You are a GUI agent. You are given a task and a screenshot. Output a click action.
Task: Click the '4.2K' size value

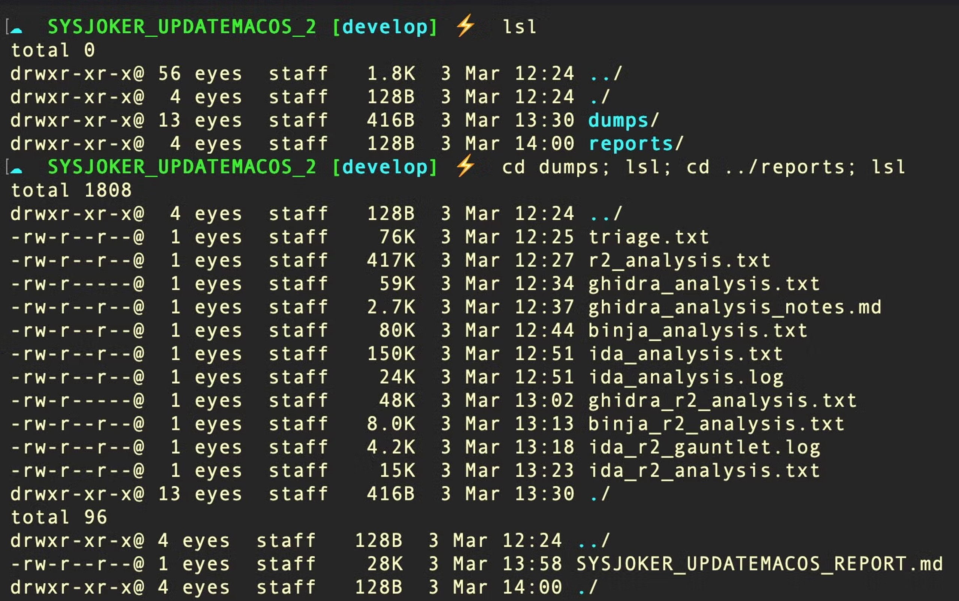click(391, 448)
